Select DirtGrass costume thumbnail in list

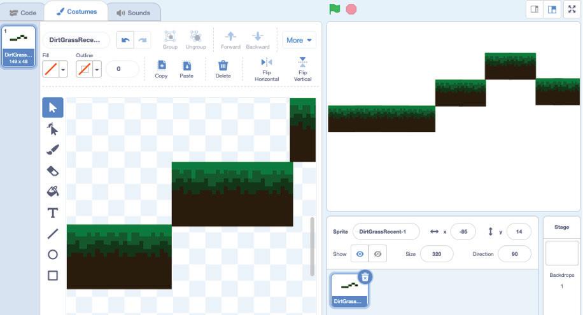(18, 46)
